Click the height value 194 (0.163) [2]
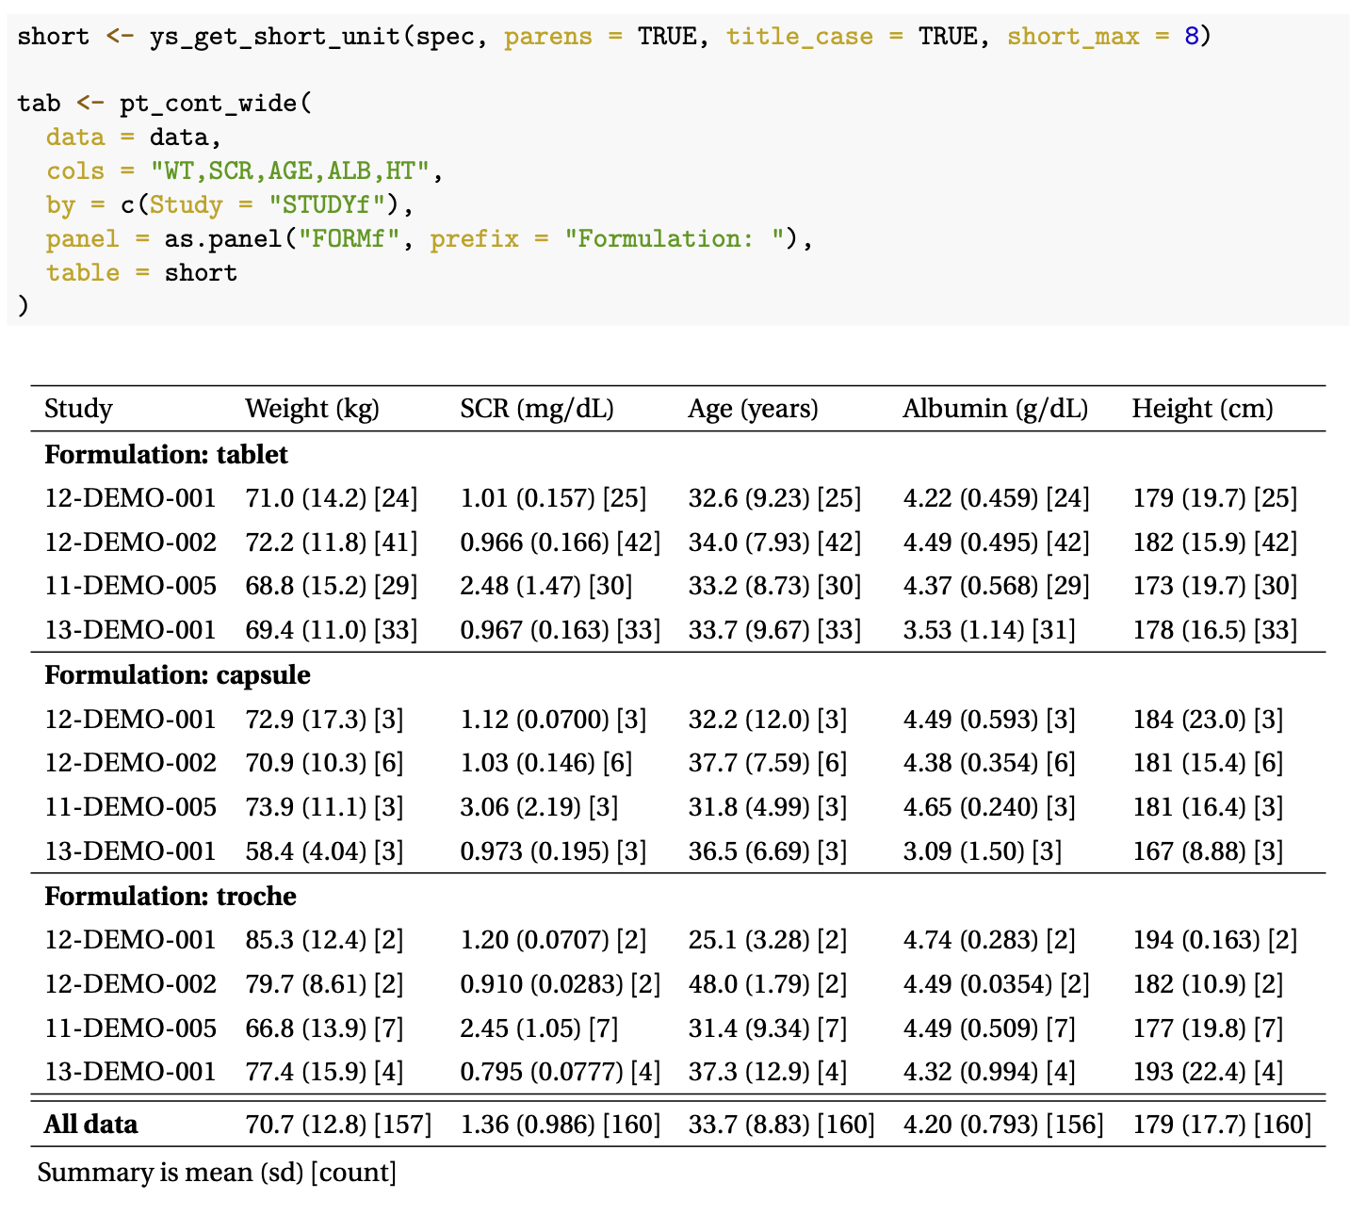This screenshot has width=1366, height=1215. 1214,940
